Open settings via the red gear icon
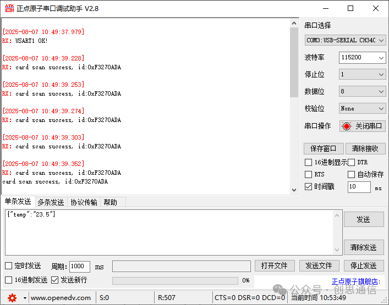This screenshot has height=305, width=389. pyautogui.click(x=12, y=297)
